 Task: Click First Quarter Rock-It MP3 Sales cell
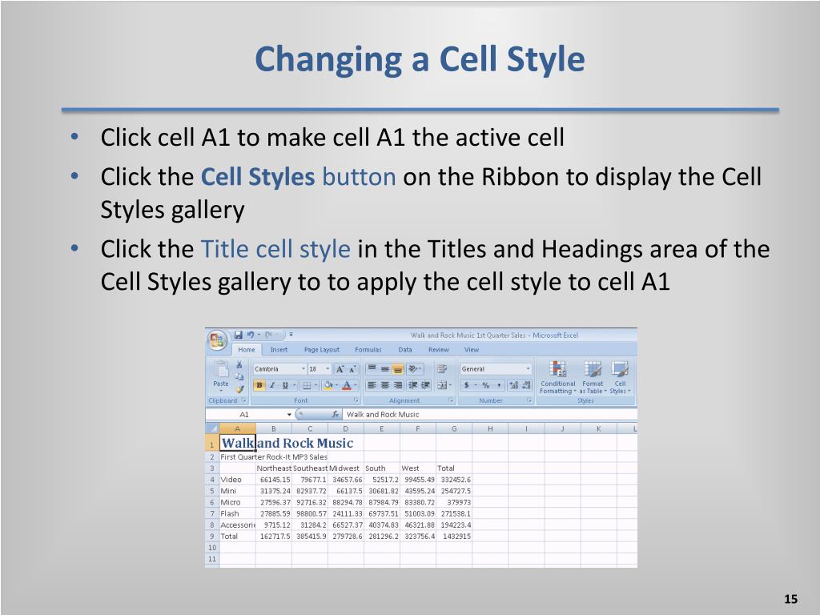[x=274, y=457]
